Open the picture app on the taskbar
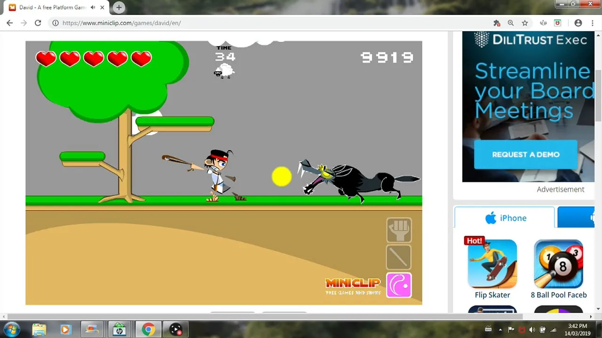 click(x=92, y=330)
